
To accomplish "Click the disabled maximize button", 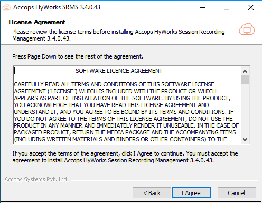I will click(227, 7).
